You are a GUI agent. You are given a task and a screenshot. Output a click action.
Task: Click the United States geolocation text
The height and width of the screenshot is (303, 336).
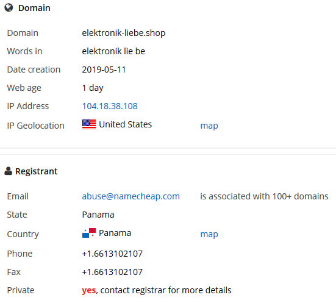click(126, 124)
